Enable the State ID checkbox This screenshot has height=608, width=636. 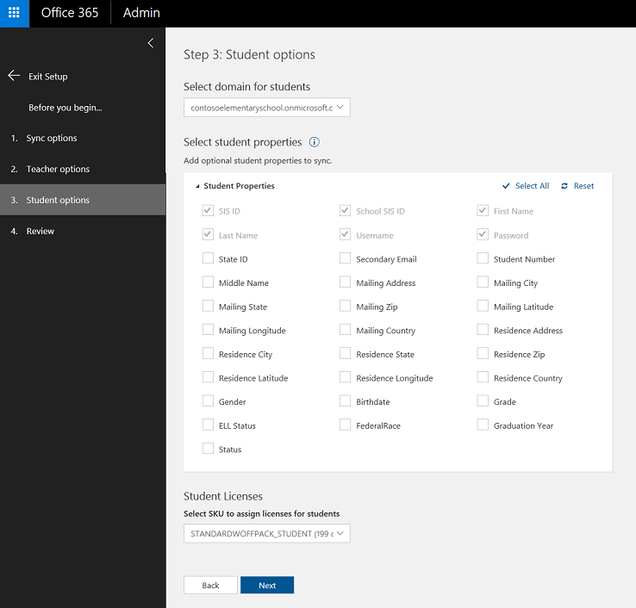pos(208,258)
